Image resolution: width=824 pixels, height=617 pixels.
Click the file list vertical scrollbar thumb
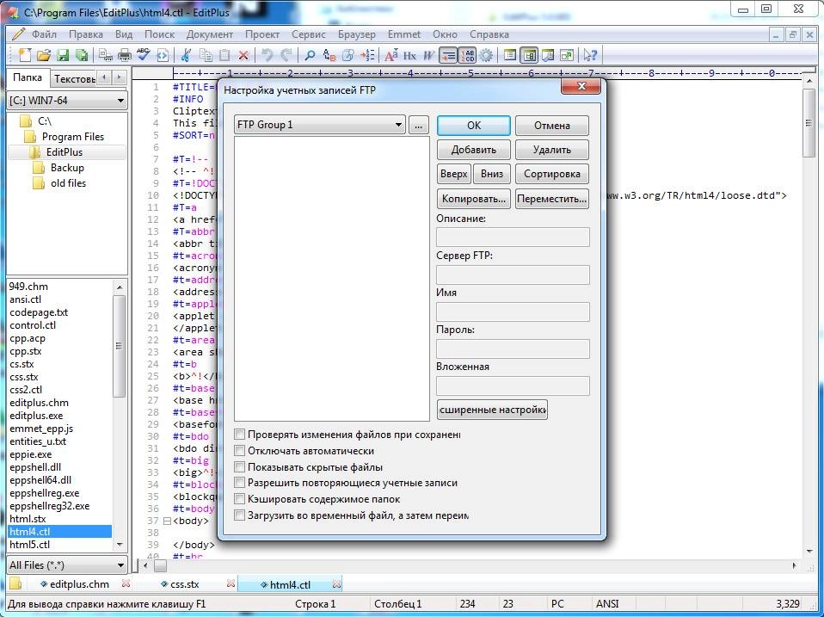pos(120,346)
